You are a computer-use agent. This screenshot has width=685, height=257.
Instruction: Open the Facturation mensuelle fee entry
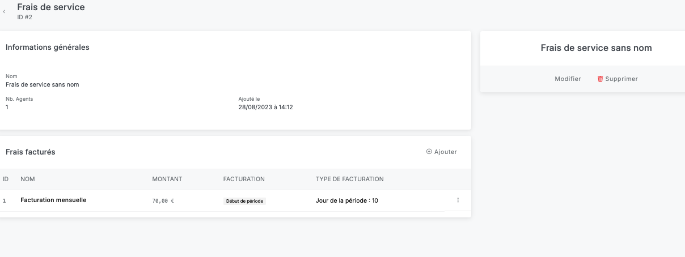(53, 200)
